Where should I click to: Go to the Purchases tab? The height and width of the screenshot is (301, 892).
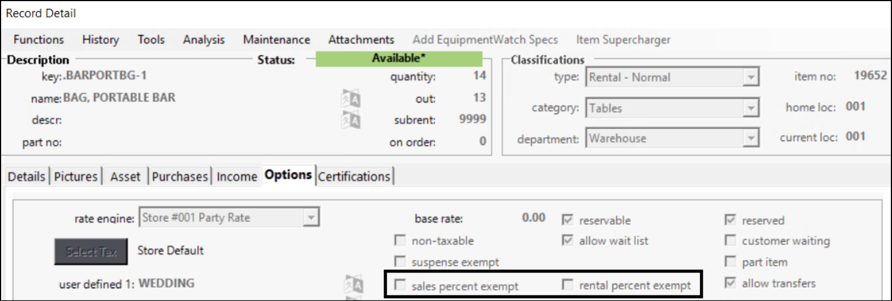[180, 176]
